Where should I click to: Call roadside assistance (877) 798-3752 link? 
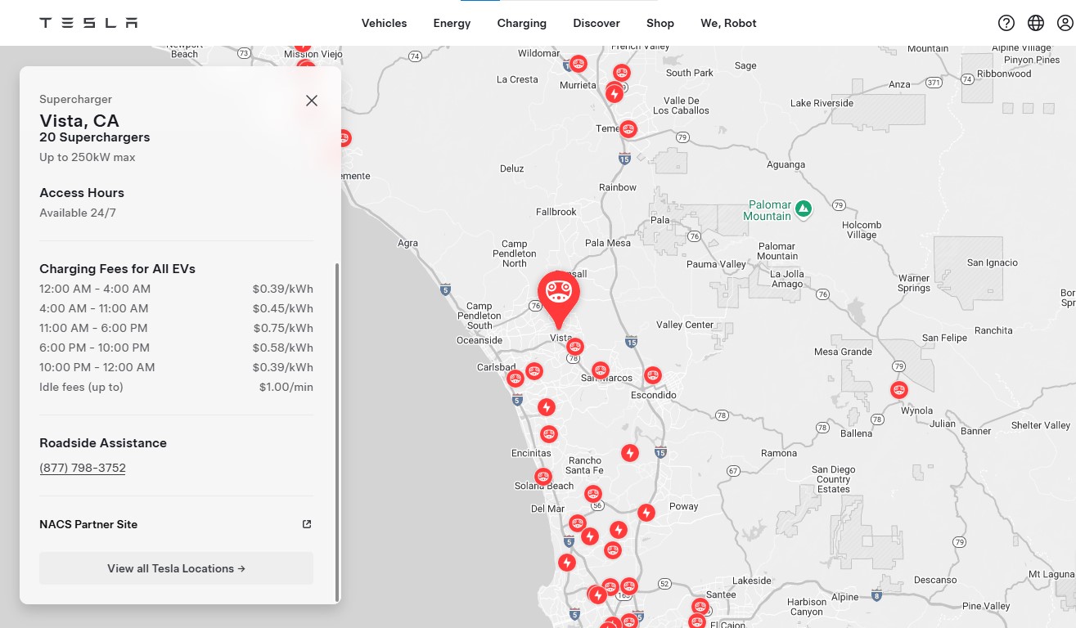pyautogui.click(x=83, y=469)
